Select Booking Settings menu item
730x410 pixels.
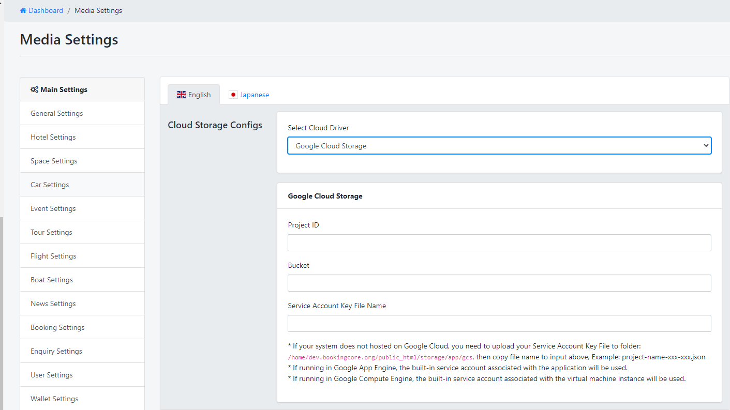[x=57, y=327]
